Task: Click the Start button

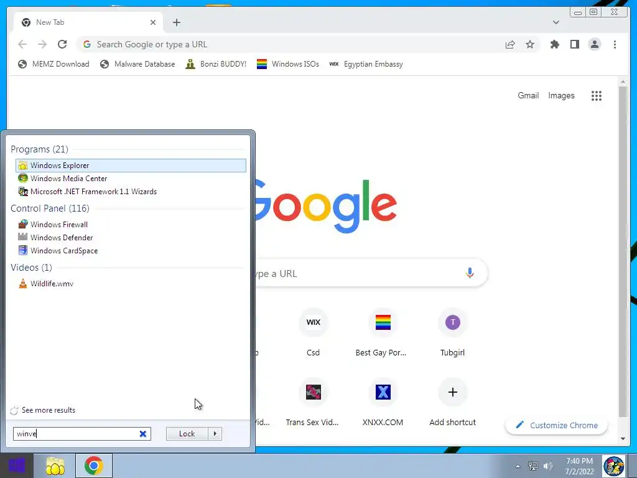Action: pos(17,466)
